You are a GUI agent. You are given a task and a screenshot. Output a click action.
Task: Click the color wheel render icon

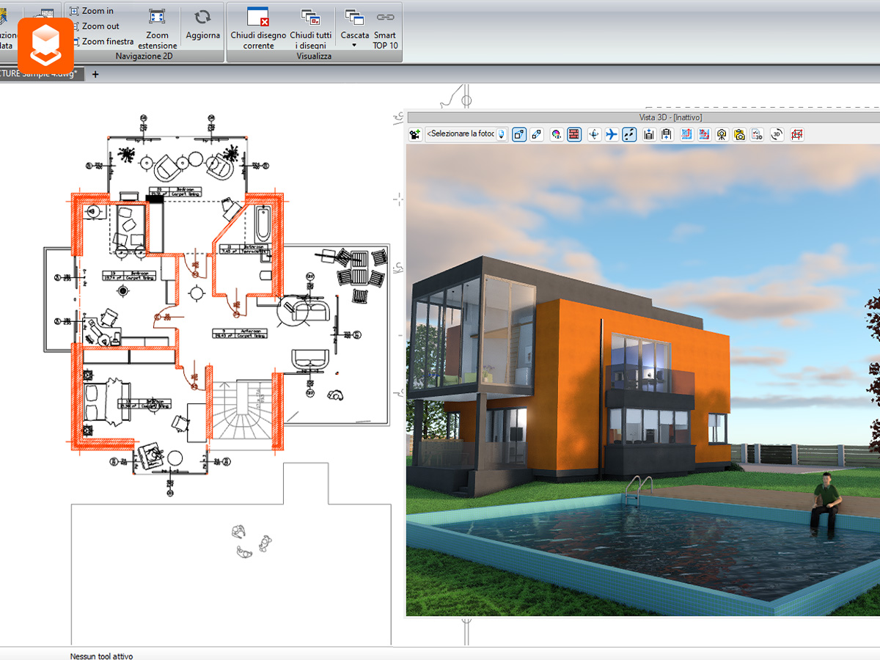tap(557, 134)
